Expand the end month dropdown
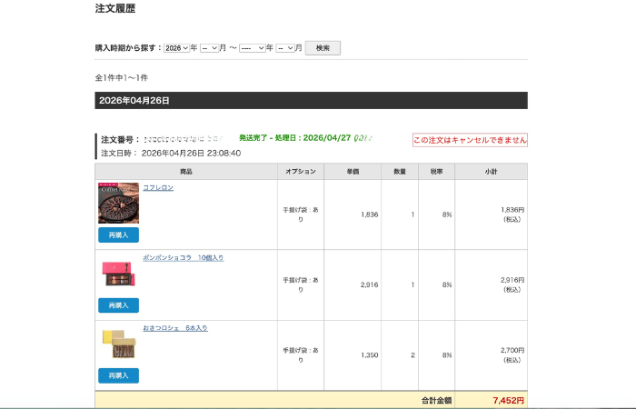Screen dimensions: 636x409 (x=285, y=48)
